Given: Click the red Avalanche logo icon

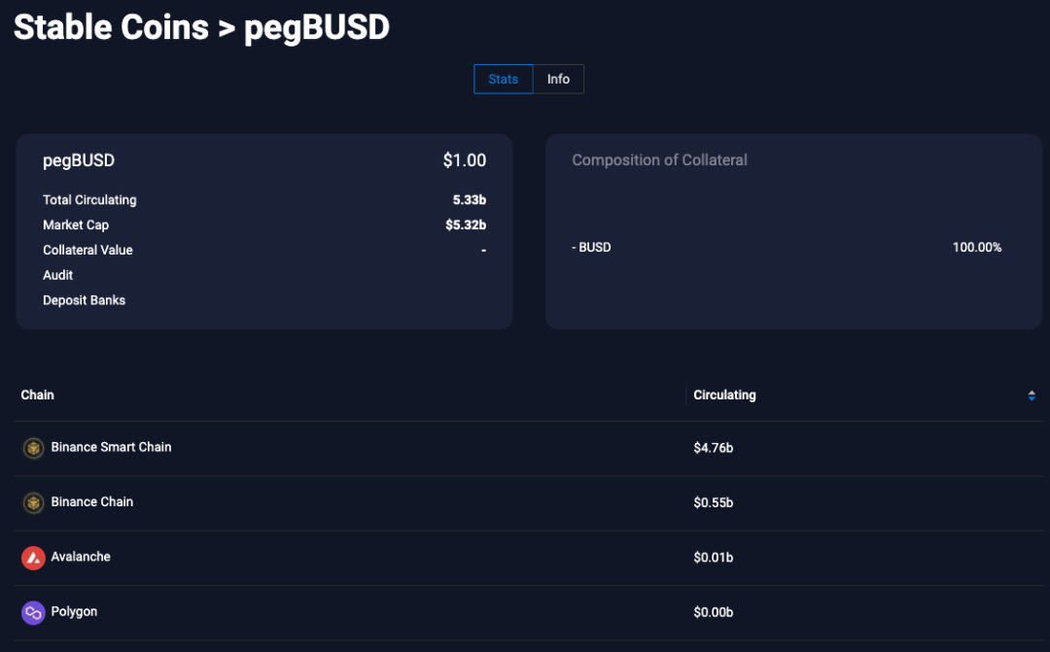Looking at the screenshot, I should [x=33, y=558].
